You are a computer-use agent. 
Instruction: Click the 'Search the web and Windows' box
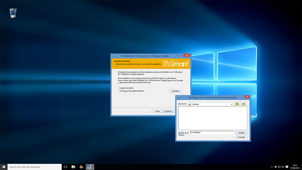pos(34,167)
